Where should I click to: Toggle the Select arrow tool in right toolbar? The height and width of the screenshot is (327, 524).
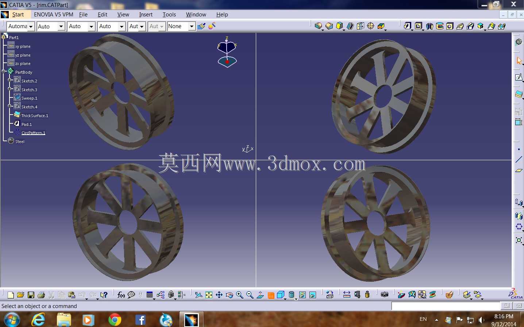(519, 60)
